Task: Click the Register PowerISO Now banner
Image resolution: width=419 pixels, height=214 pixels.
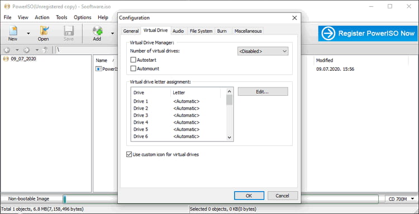Action: [x=368, y=33]
